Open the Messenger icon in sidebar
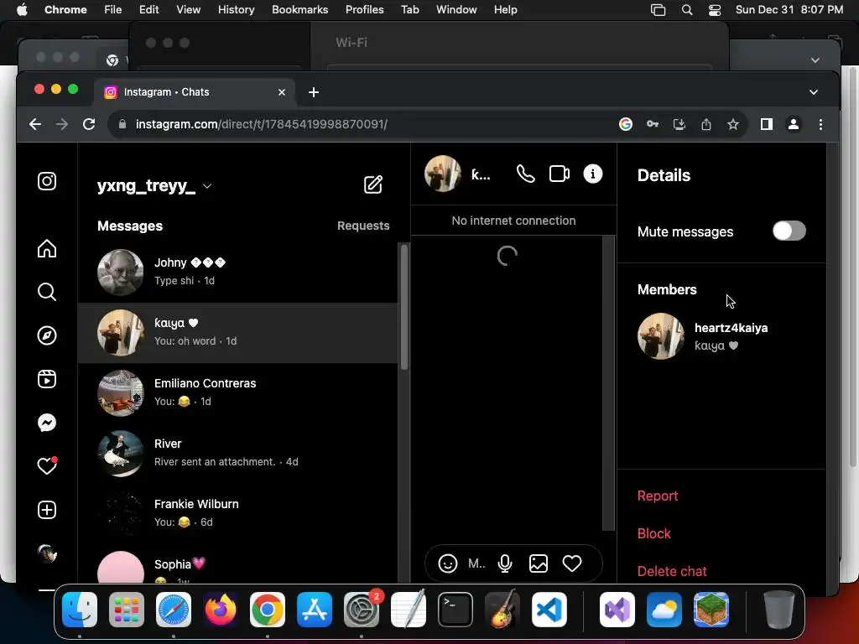Viewport: 859px width, 644px height. [47, 423]
